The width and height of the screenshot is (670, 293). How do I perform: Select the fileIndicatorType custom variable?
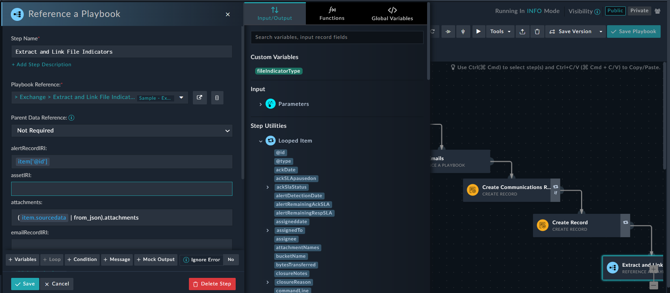pos(279,71)
